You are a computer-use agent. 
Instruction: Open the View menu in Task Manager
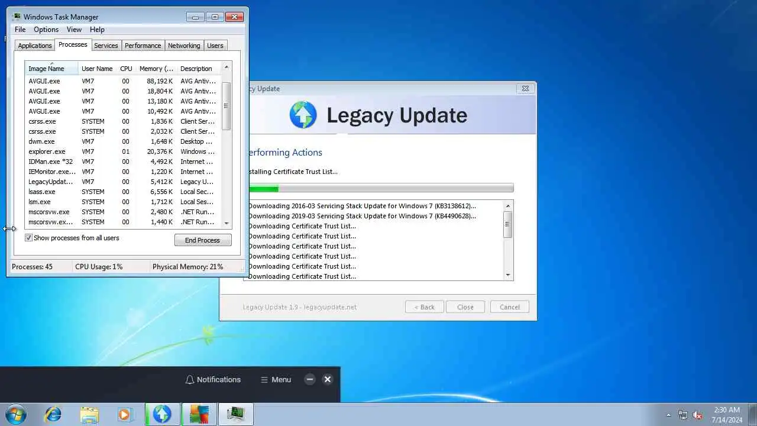(x=74, y=30)
